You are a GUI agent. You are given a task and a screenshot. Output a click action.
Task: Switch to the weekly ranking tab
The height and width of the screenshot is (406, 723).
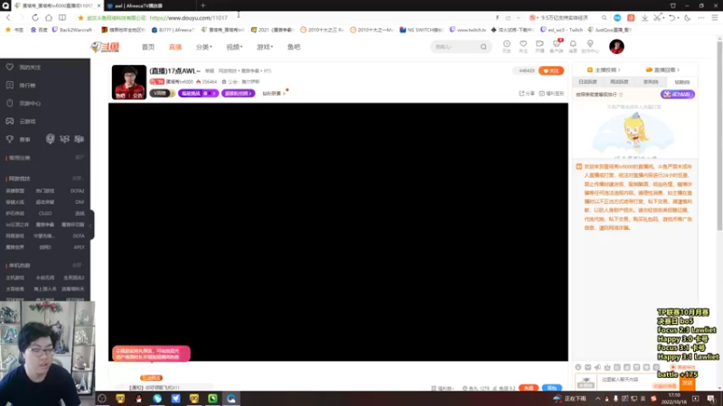(x=619, y=82)
